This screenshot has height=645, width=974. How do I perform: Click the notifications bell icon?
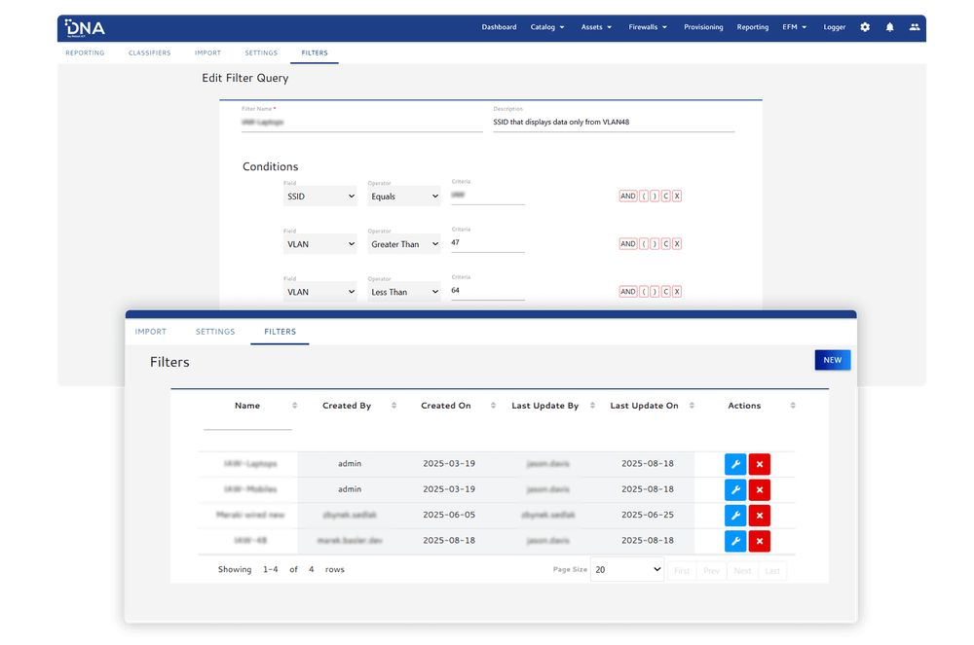tap(889, 27)
